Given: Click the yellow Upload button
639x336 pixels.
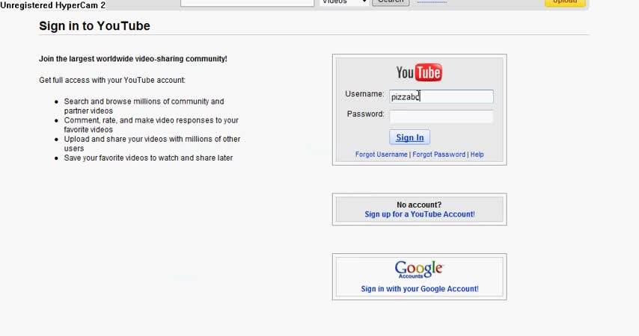Looking at the screenshot, I should pyautogui.click(x=565, y=2).
